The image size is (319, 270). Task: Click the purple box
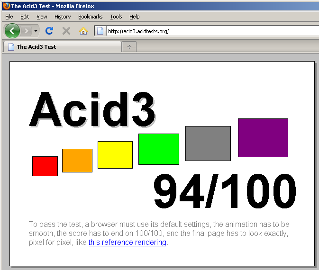263,138
